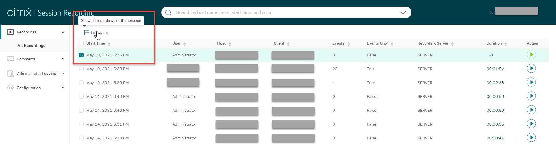Viewport: 556px width, 144px height.
Task: Click the Comments speech bubble icon
Action: pyautogui.click(x=10, y=59)
